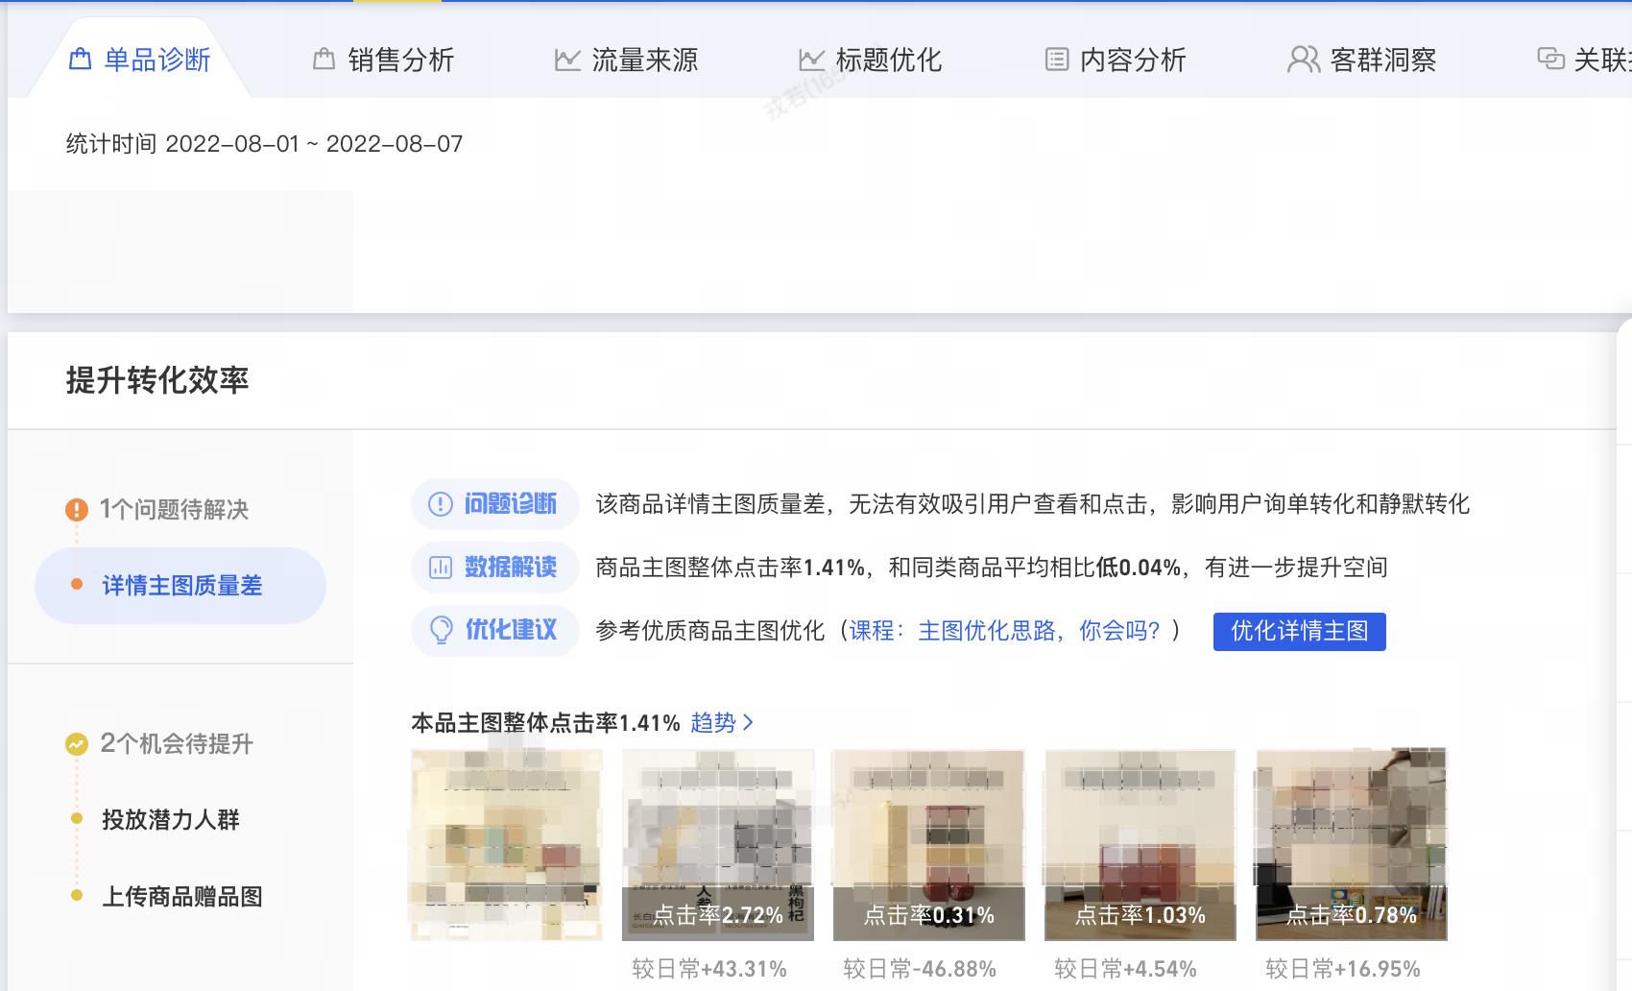Click the 1个问题待解决 heading
The image size is (1632, 991).
[x=175, y=509]
